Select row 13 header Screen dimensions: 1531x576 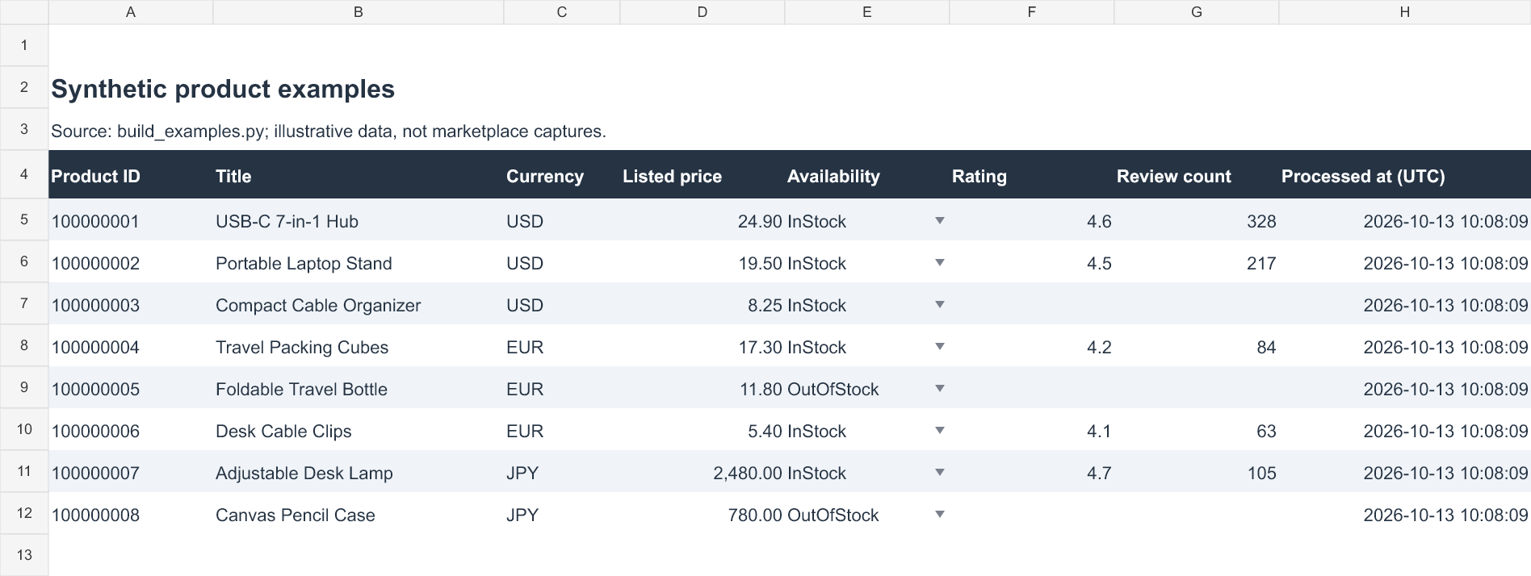click(x=24, y=555)
